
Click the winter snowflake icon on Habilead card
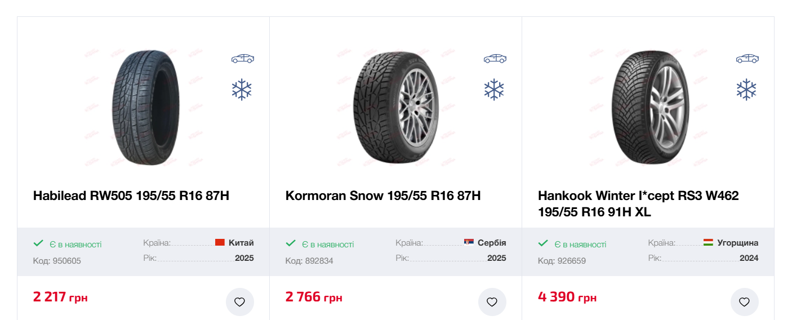click(x=242, y=90)
